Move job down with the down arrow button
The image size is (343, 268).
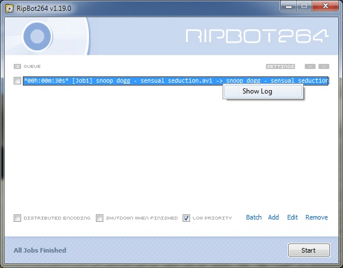coord(324,67)
